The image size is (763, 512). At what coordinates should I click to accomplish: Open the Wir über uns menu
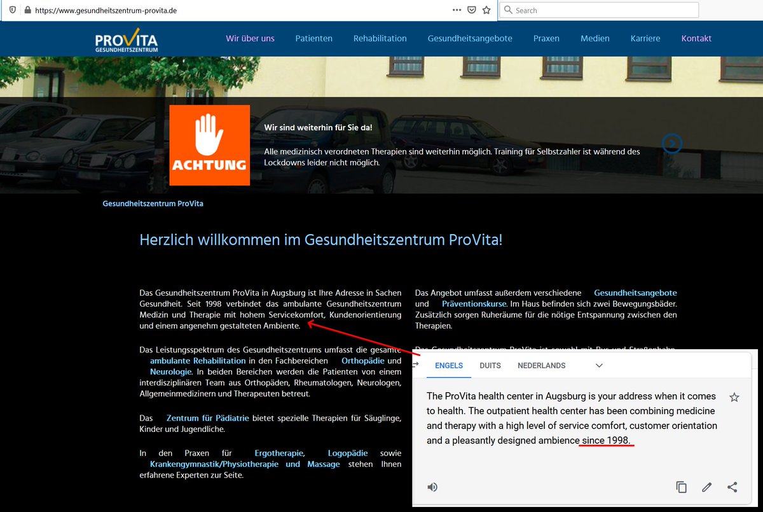click(x=250, y=38)
